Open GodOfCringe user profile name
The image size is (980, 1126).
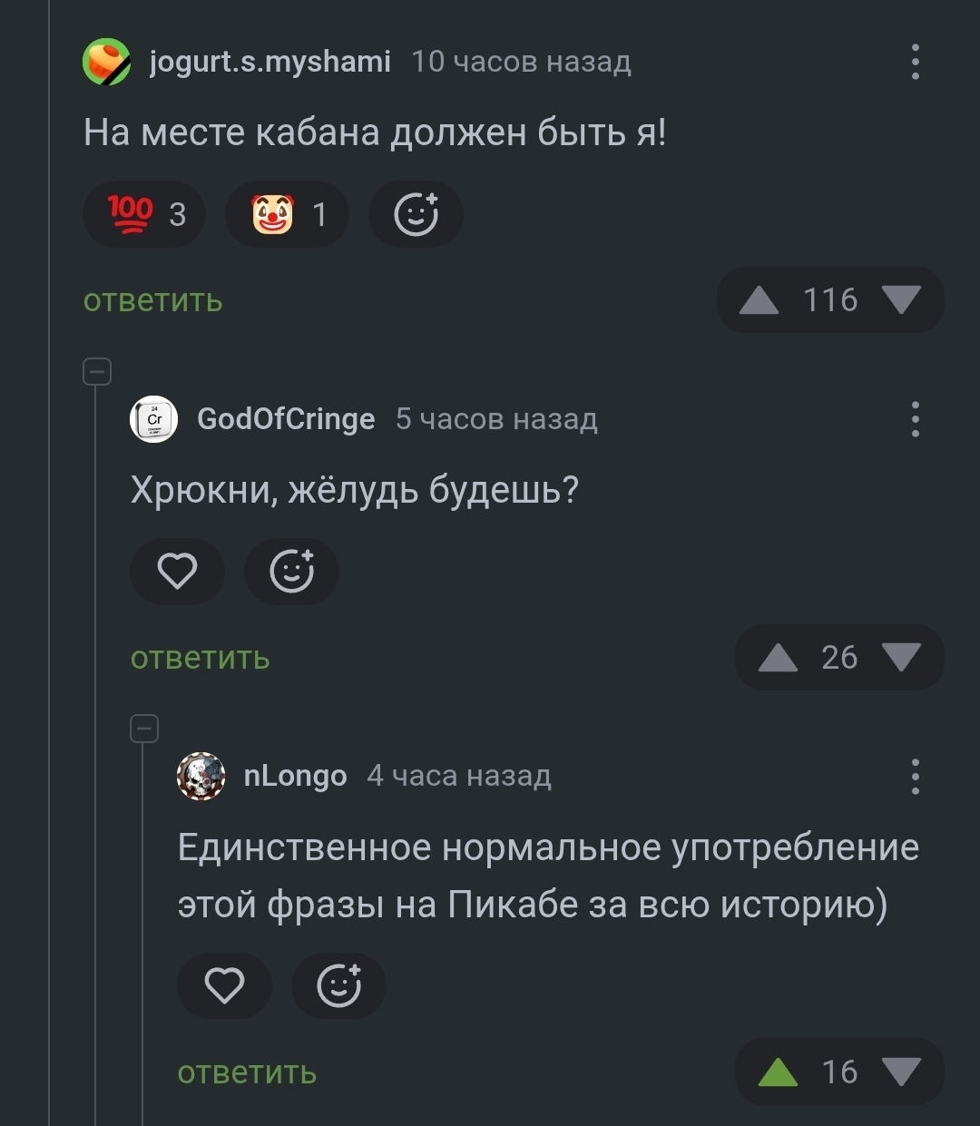point(286,419)
